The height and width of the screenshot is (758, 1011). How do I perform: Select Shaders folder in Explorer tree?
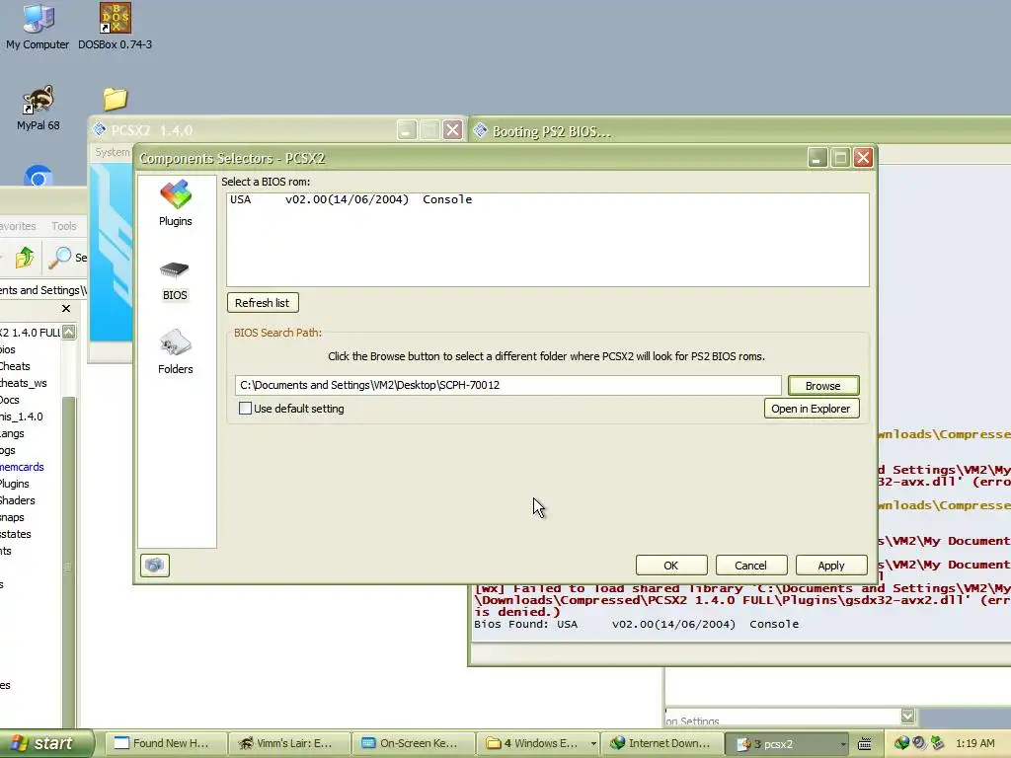click(x=18, y=500)
